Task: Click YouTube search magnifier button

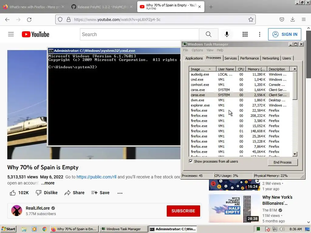Action: [x=208, y=34]
